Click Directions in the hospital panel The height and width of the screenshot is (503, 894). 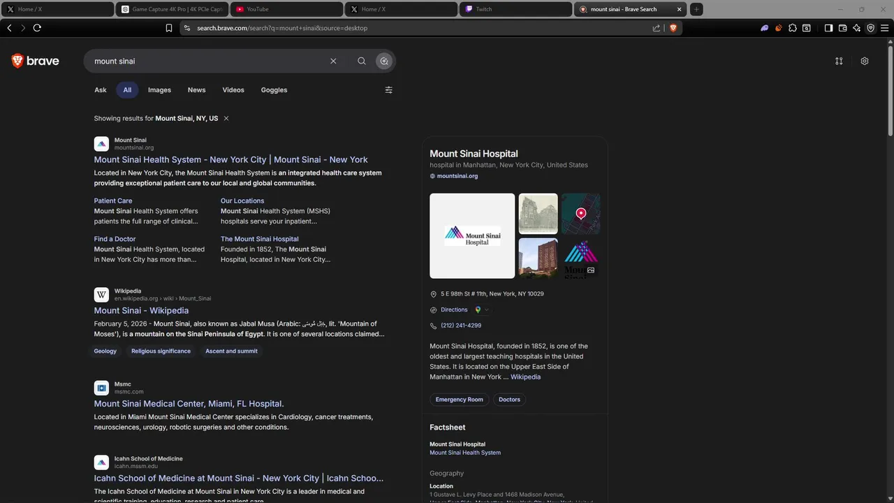454,309
